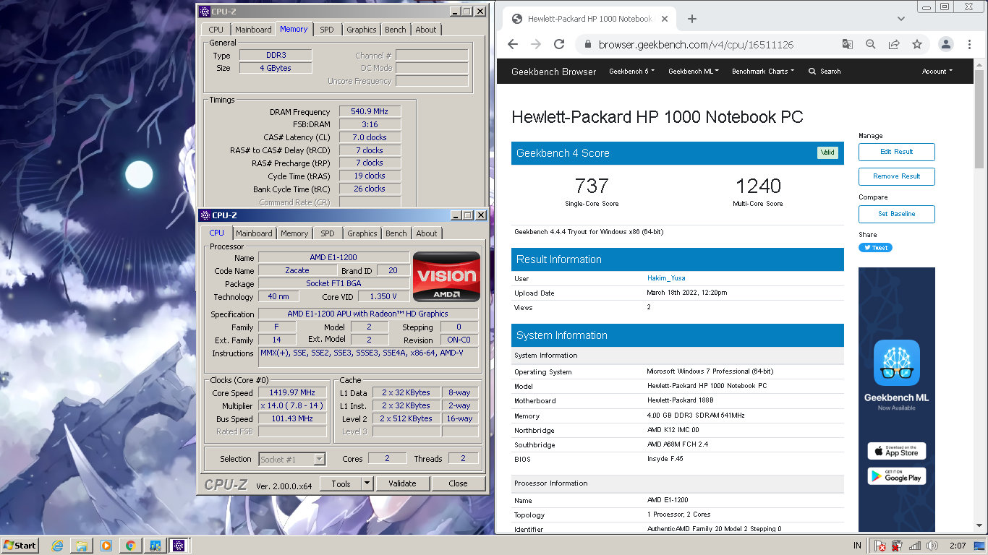
Task: Open Chrome's three-dot menu
Action: point(969,44)
